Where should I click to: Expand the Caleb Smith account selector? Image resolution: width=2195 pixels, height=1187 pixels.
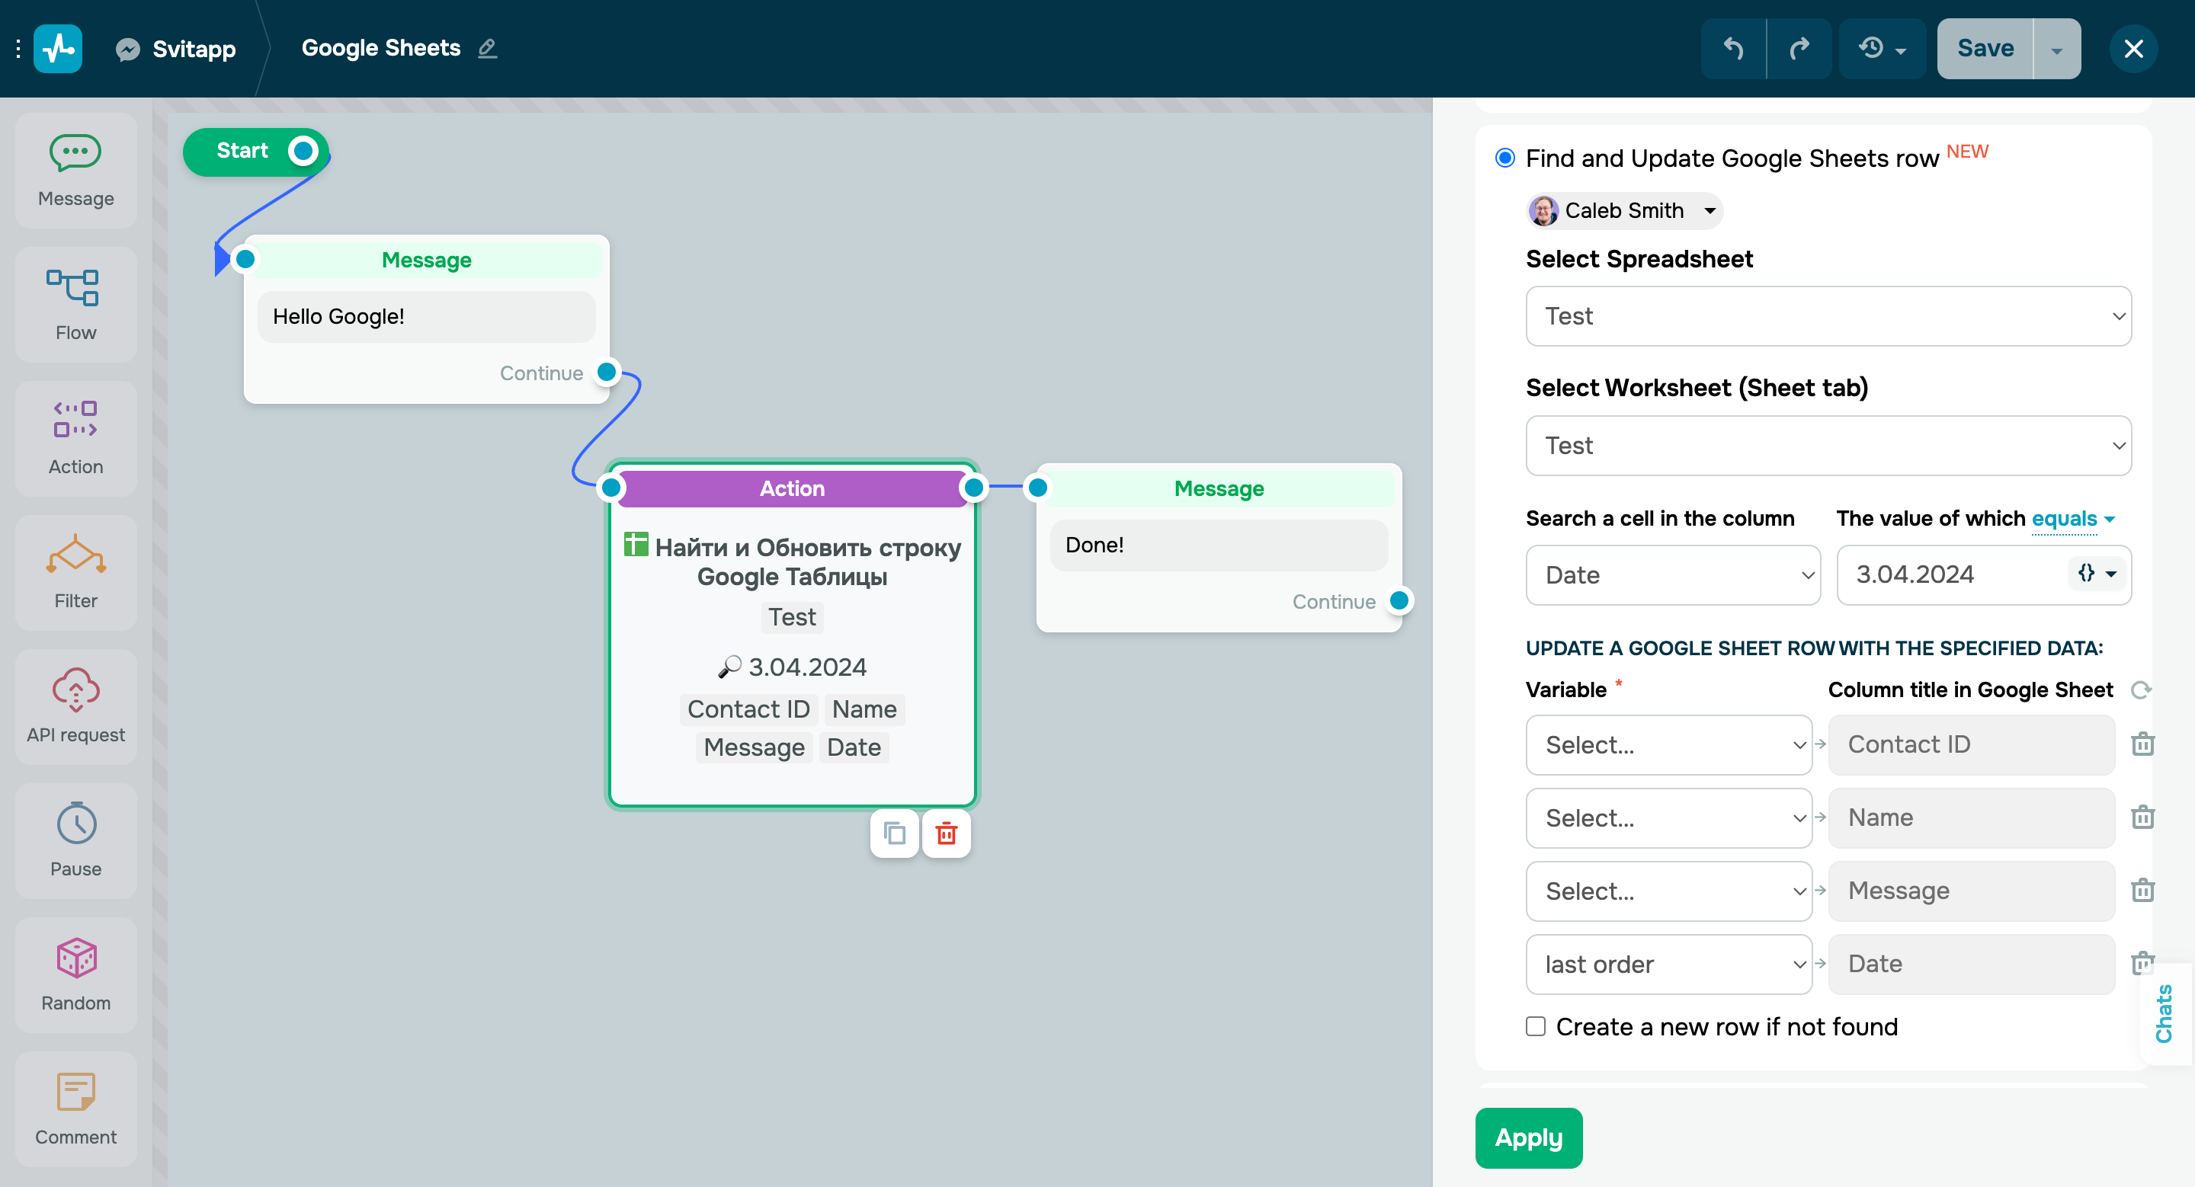click(1711, 210)
